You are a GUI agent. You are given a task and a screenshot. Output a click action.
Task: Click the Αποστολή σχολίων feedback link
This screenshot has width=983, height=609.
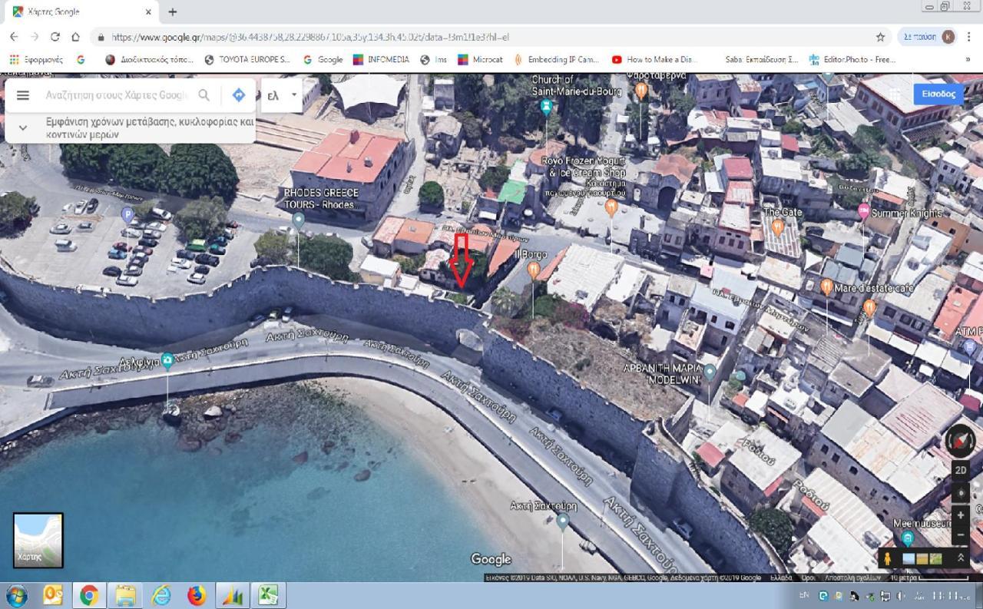(852, 578)
